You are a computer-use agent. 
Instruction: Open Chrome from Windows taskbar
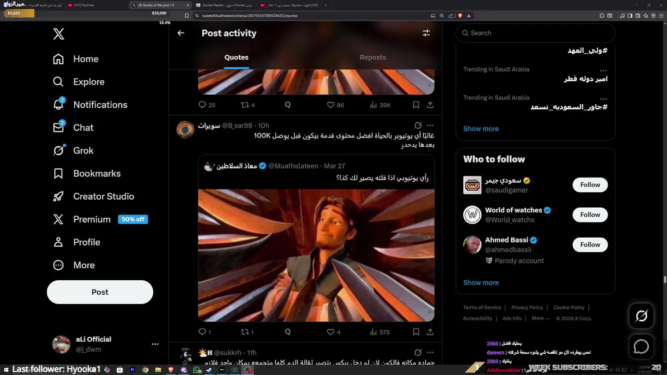pyautogui.click(x=145, y=370)
